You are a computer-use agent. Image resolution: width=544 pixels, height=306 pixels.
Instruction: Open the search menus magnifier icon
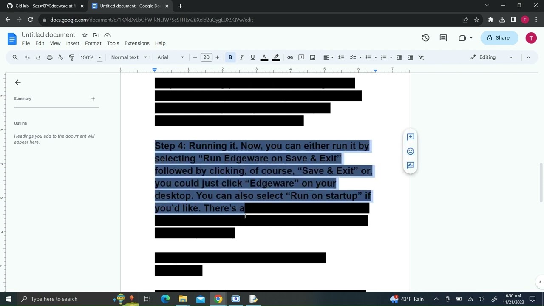click(15, 57)
